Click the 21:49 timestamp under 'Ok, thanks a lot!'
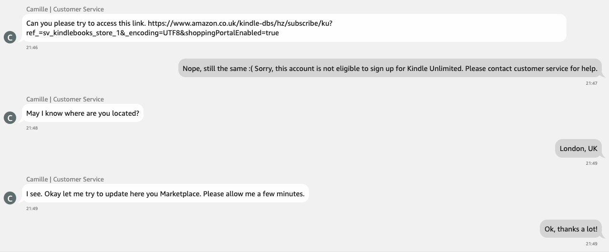 591,244
